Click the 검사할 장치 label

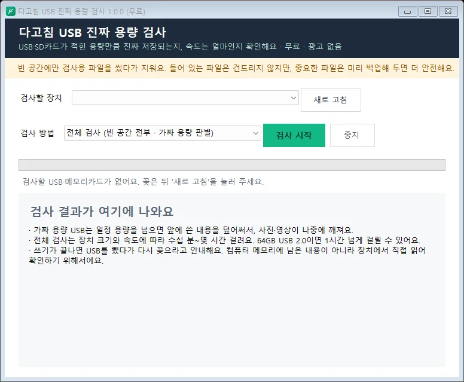point(41,98)
